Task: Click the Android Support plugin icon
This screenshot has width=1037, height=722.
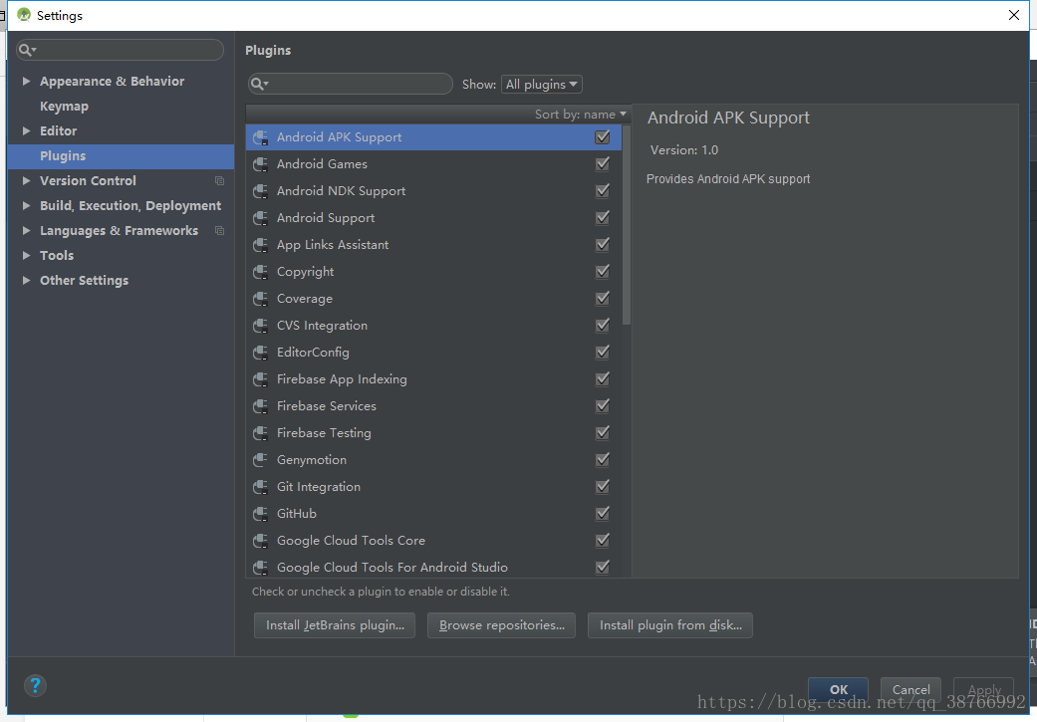Action: [x=261, y=218]
